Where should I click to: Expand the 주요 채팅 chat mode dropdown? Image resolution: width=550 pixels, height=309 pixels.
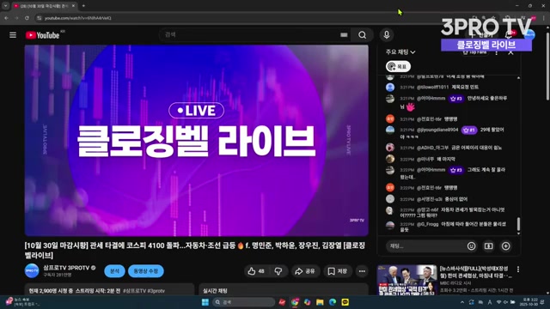tap(400, 52)
